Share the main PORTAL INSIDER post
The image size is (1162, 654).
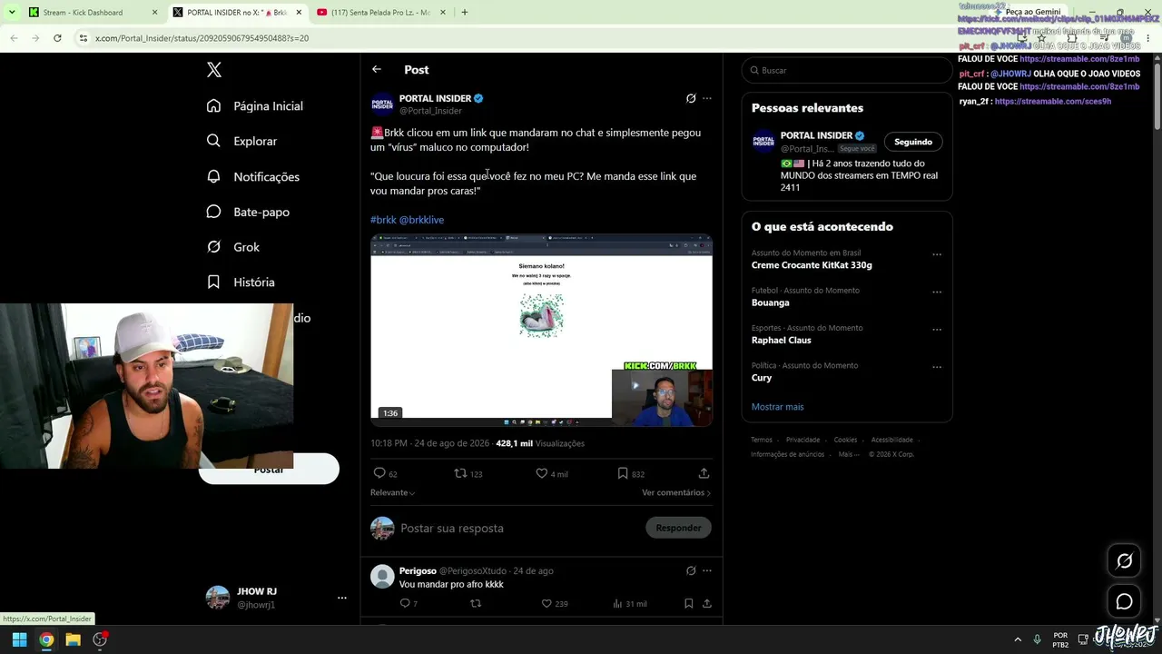pyautogui.click(x=704, y=473)
